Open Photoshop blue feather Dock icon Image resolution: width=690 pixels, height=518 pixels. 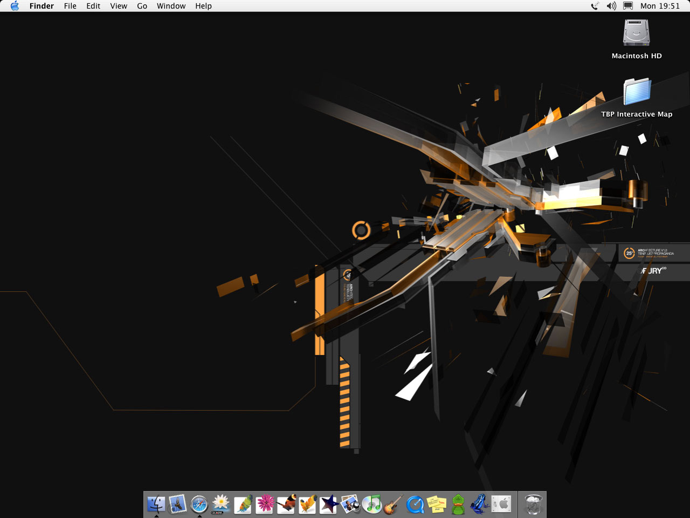(243, 505)
